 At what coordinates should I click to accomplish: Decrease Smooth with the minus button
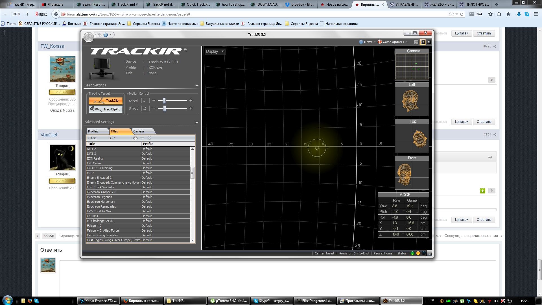pos(154,108)
